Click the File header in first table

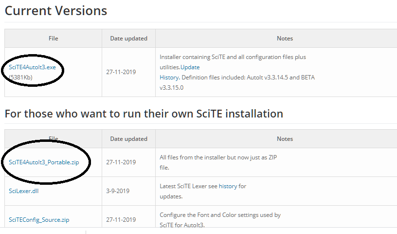(54, 39)
